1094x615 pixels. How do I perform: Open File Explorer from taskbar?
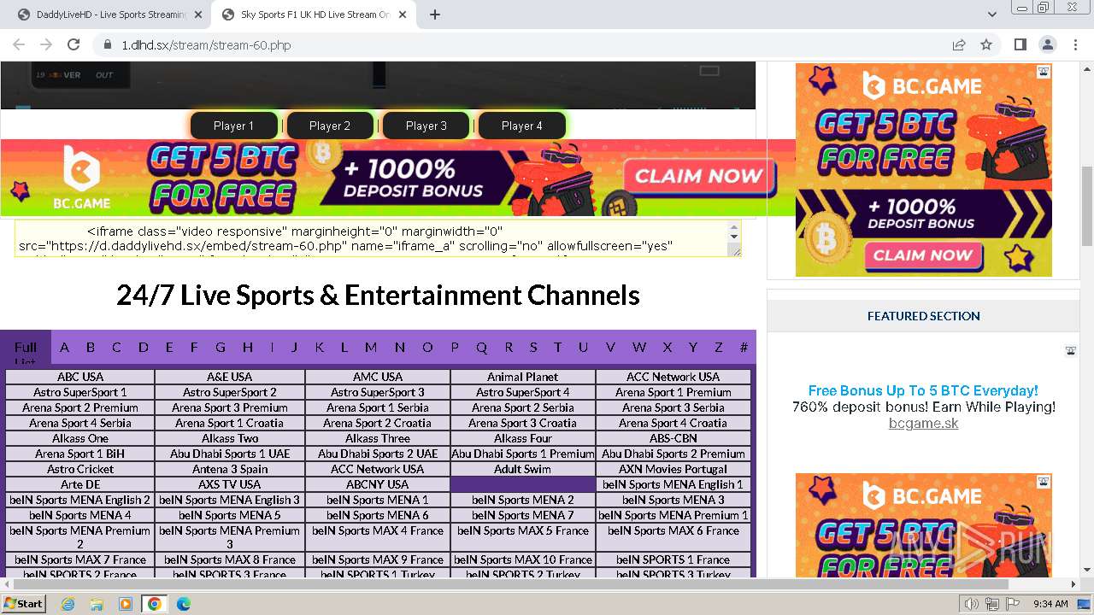(x=97, y=604)
